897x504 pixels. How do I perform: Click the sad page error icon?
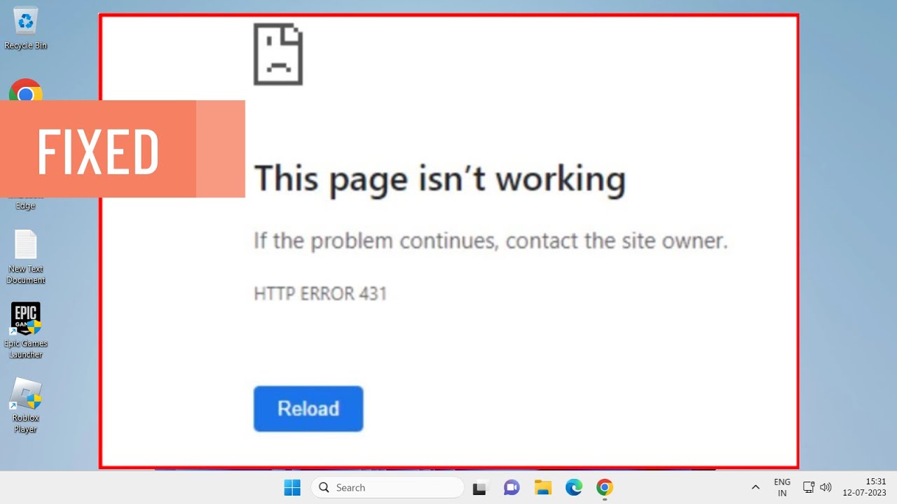tap(278, 54)
